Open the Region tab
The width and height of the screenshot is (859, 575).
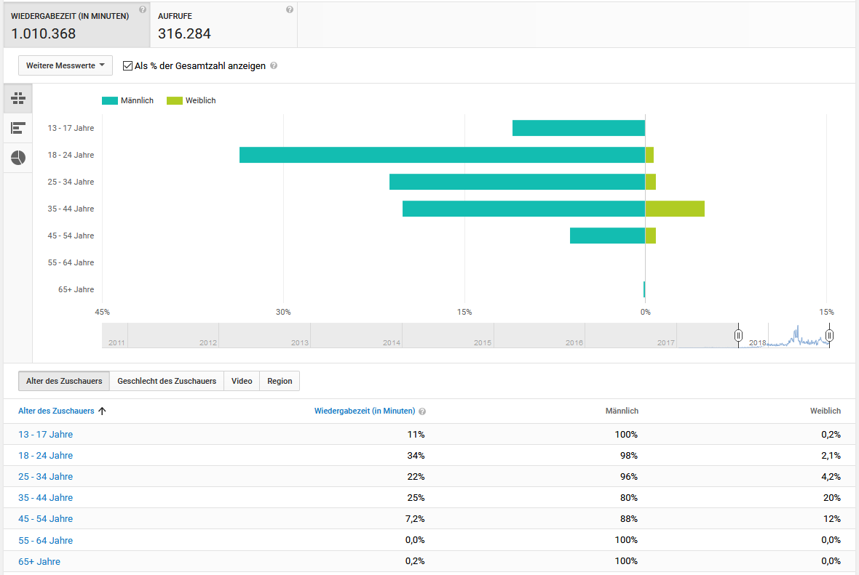[x=280, y=381]
